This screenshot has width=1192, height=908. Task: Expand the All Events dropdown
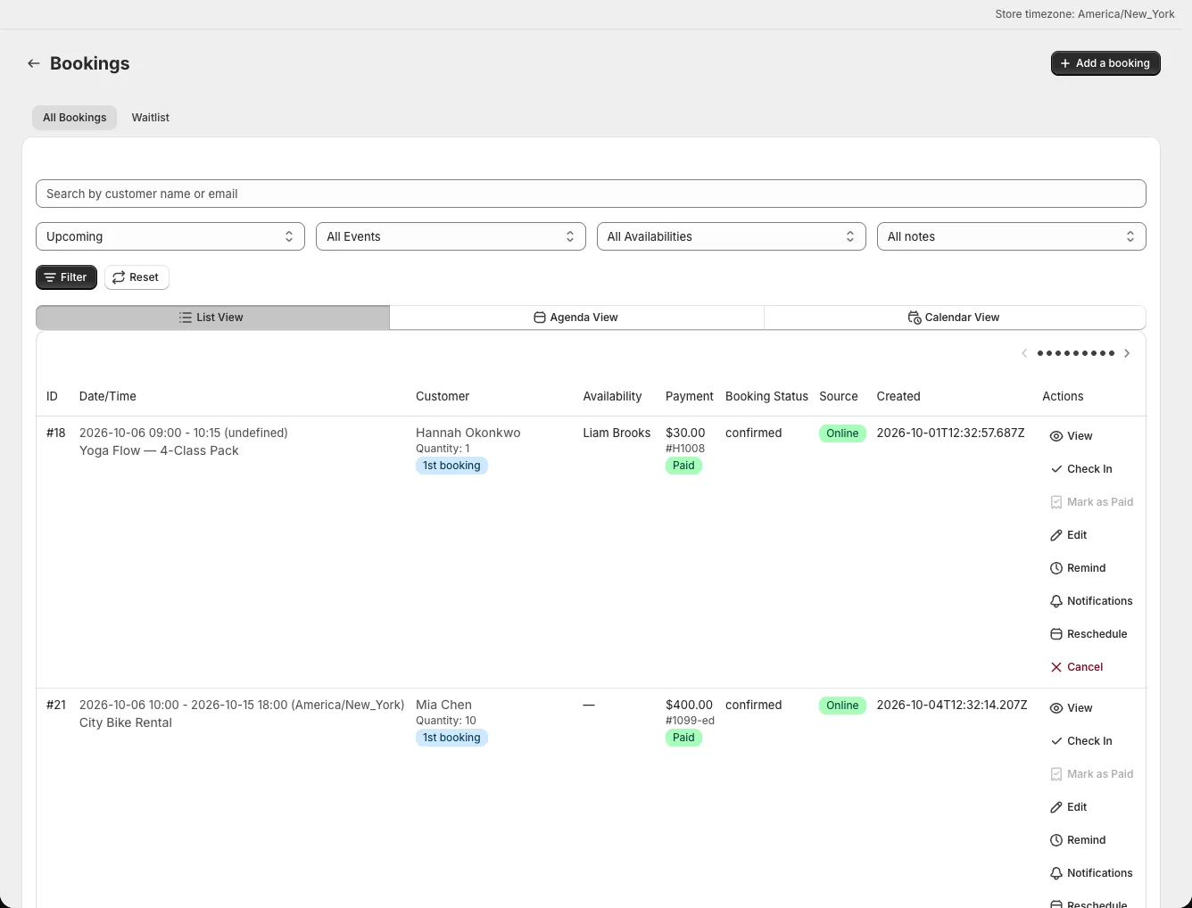[x=451, y=236]
